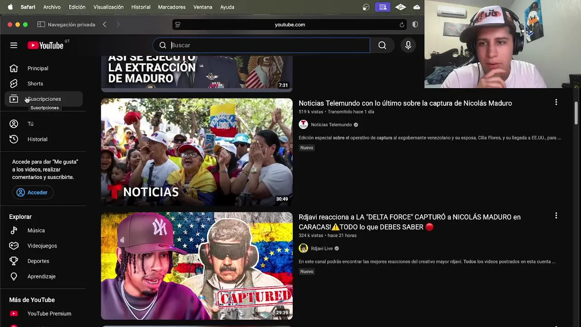Image resolution: width=581 pixels, height=327 pixels.
Task: Click the Telemundo video description text
Action: pyautogui.click(x=430, y=138)
